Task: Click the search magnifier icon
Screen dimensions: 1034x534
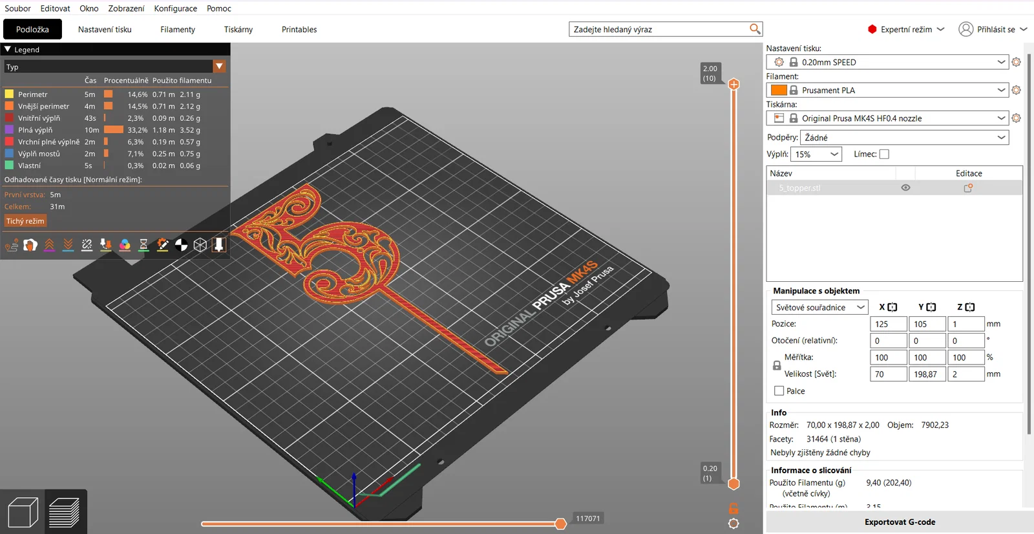Action: tap(755, 29)
